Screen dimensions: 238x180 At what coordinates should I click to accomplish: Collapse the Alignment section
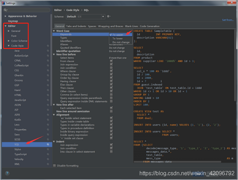[x=54, y=115]
